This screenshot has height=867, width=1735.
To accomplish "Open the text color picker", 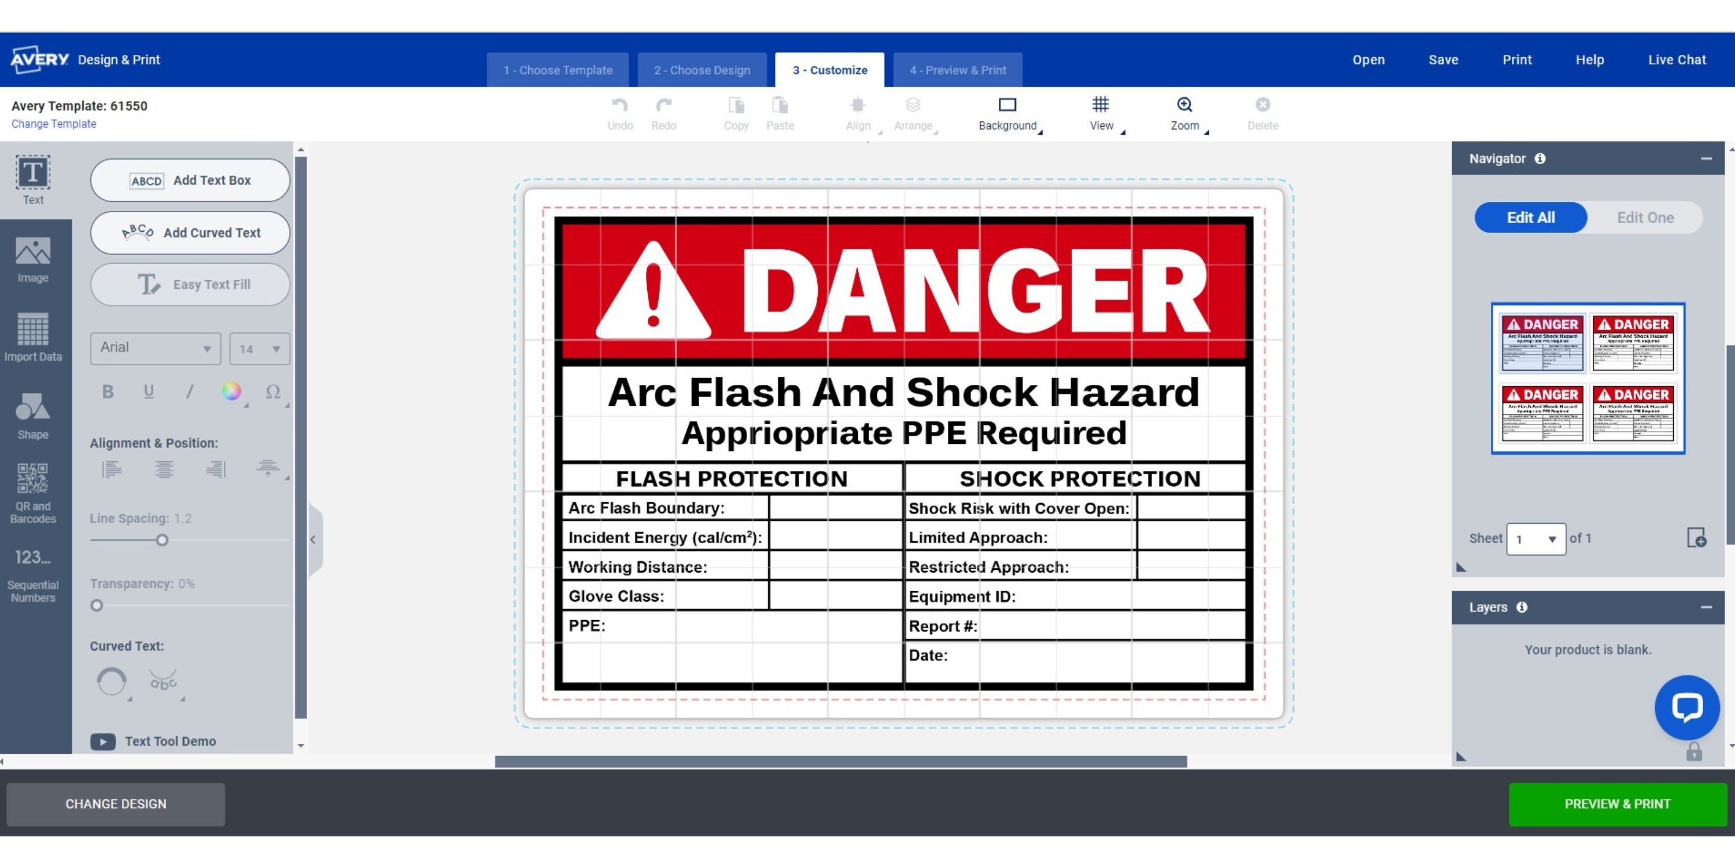I will coord(232,391).
